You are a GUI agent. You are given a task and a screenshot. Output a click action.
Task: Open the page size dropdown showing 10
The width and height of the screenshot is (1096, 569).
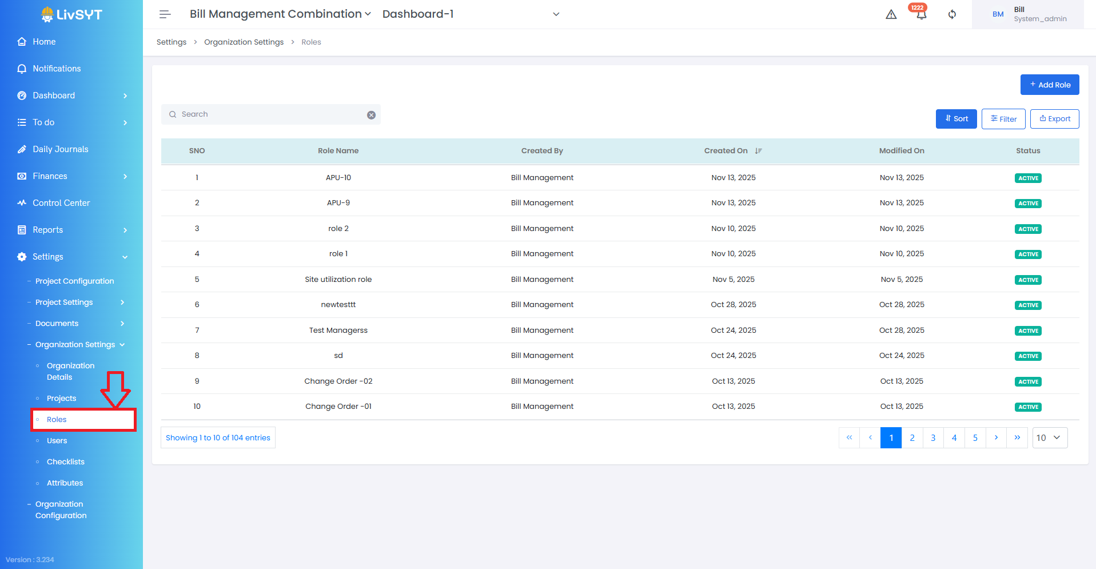[1049, 438]
